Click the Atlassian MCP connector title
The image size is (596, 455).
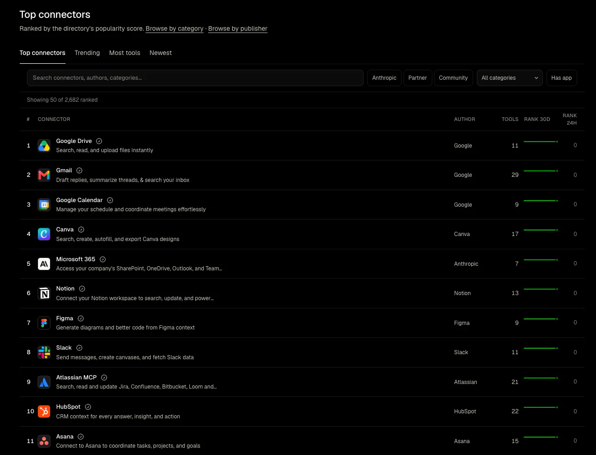pyautogui.click(x=76, y=378)
